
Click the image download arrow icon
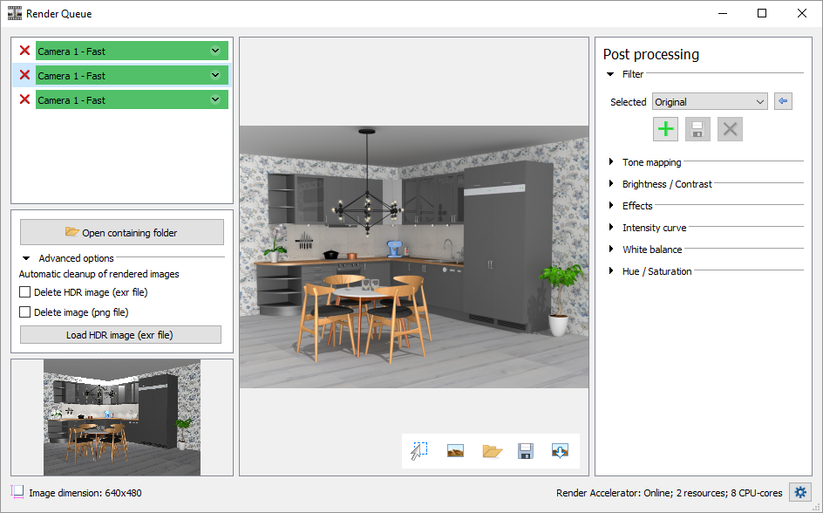tap(560, 451)
